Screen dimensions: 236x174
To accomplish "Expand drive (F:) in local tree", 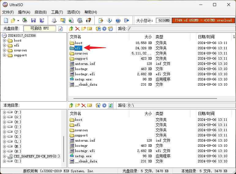I will (4, 112).
